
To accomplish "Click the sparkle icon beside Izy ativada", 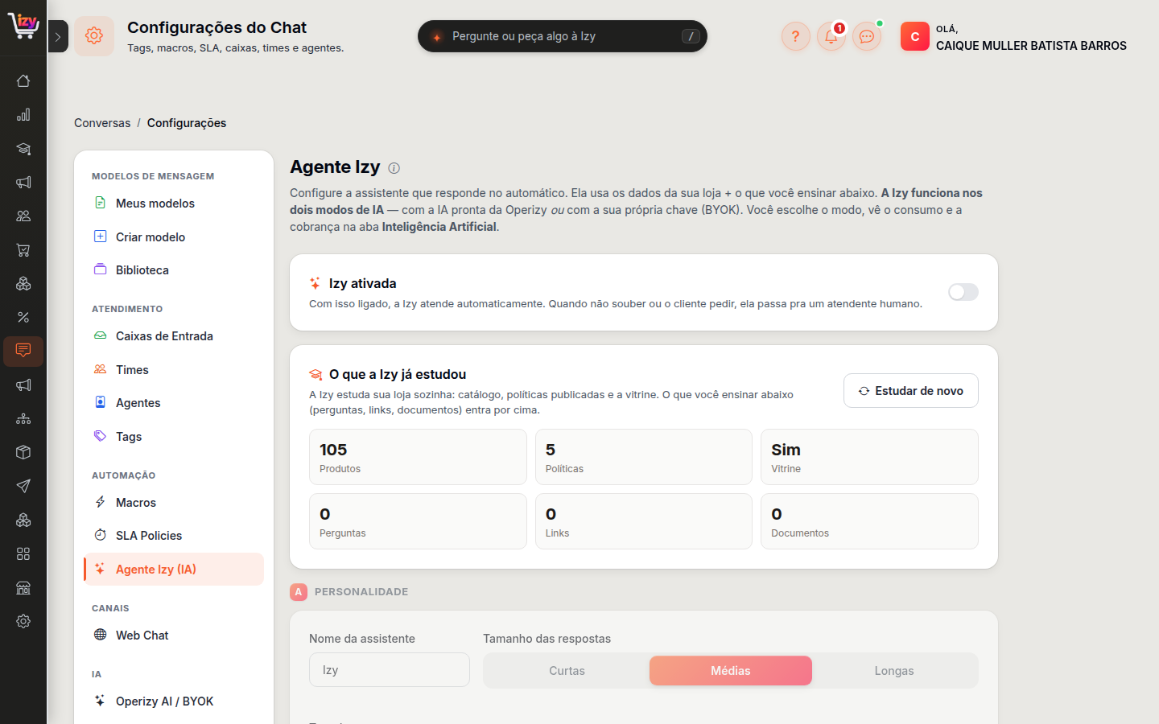I will [316, 283].
